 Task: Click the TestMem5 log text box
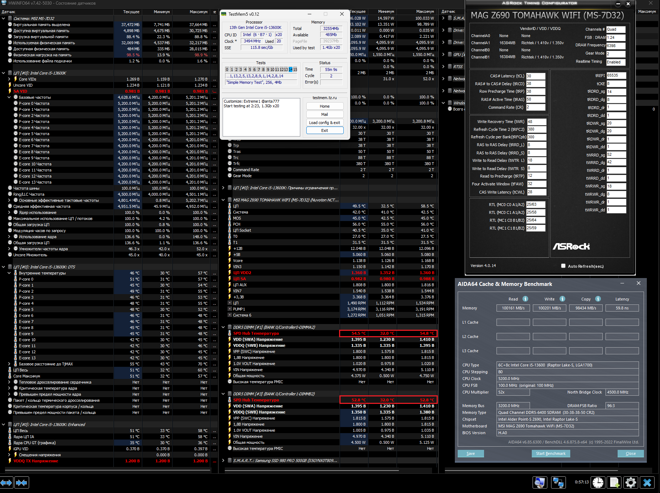coord(261,117)
